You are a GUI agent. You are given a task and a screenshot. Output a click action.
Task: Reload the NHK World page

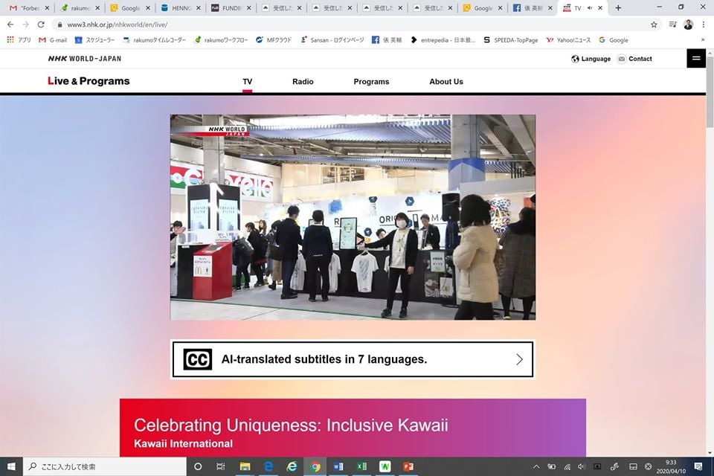pos(41,25)
